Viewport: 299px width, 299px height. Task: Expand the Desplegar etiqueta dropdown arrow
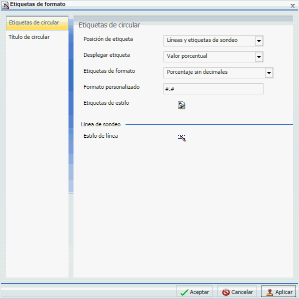pos(259,57)
